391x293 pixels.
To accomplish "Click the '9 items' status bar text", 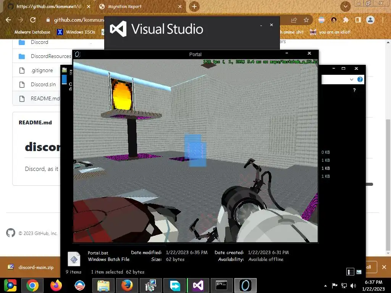I will [74, 272].
